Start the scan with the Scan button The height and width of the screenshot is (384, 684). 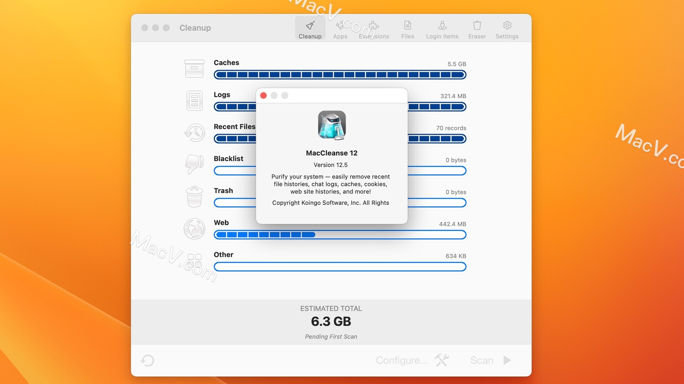(x=482, y=360)
